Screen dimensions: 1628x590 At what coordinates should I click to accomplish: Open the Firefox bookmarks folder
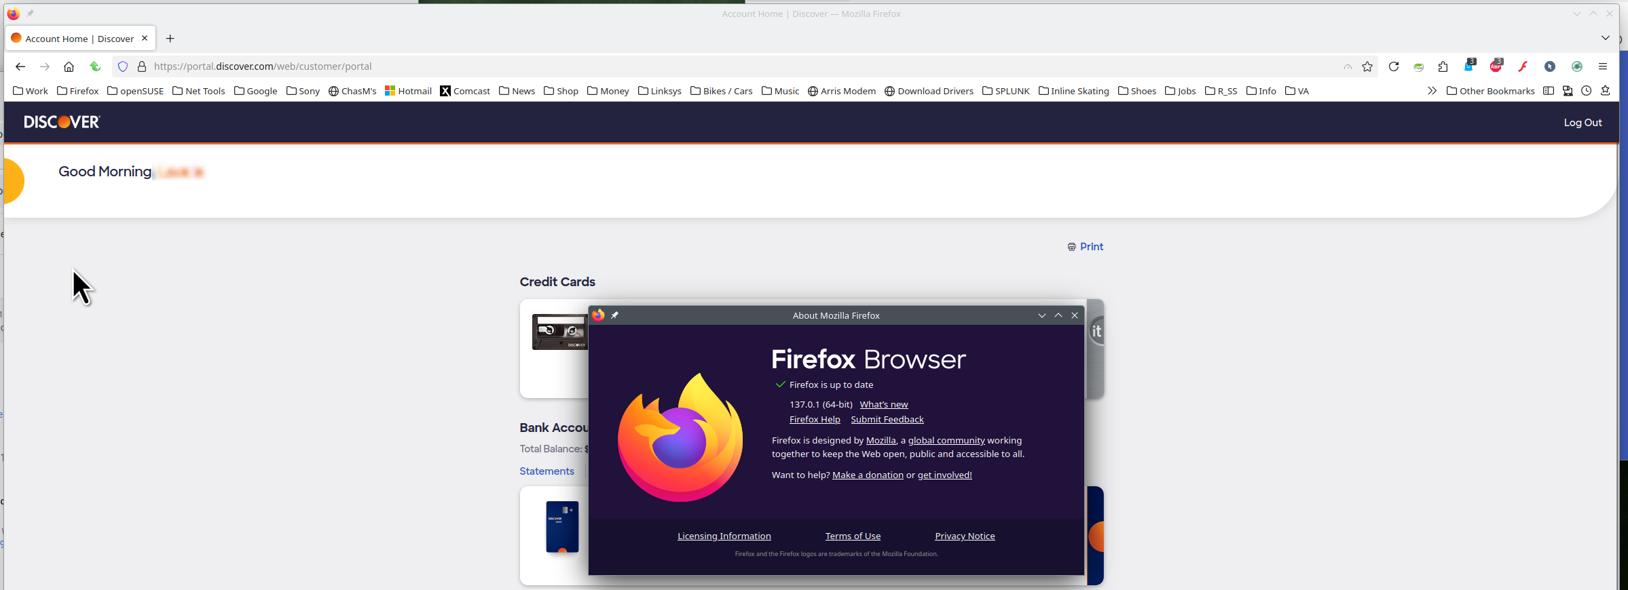tap(78, 91)
